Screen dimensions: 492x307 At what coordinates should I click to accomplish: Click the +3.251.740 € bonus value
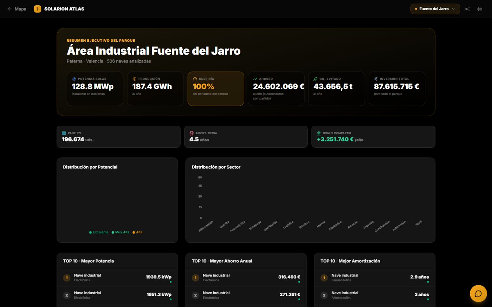click(340, 139)
